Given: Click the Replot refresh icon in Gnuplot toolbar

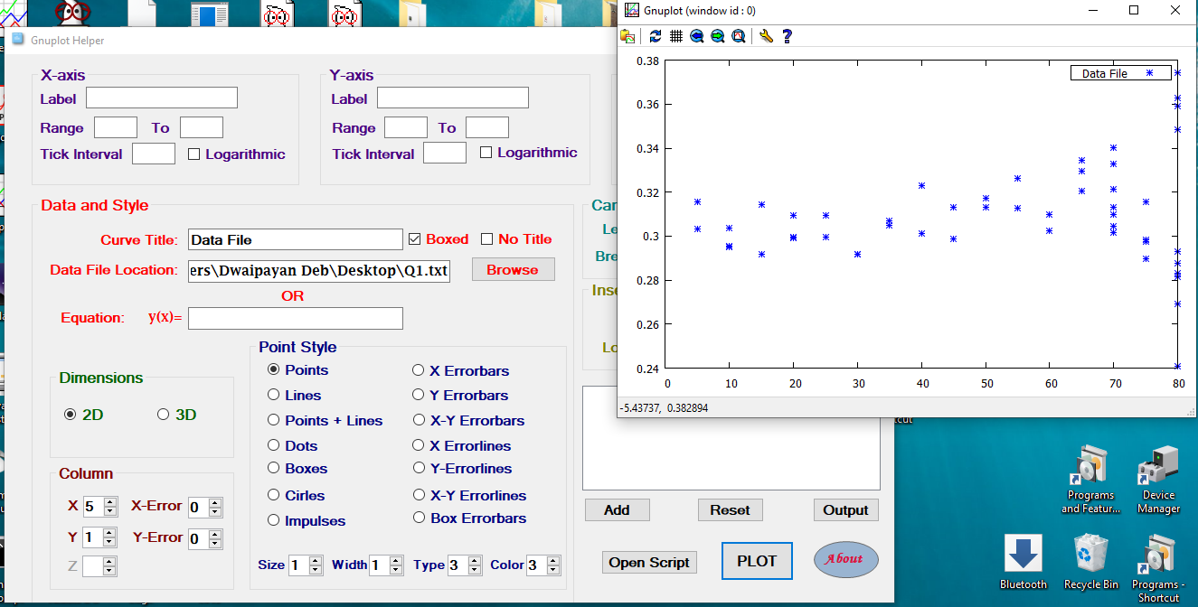Looking at the screenshot, I should 656,36.
